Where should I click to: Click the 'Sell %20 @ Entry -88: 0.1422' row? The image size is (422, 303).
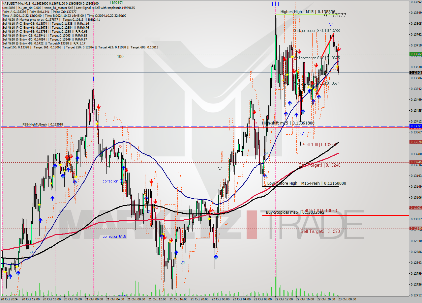click(44, 43)
